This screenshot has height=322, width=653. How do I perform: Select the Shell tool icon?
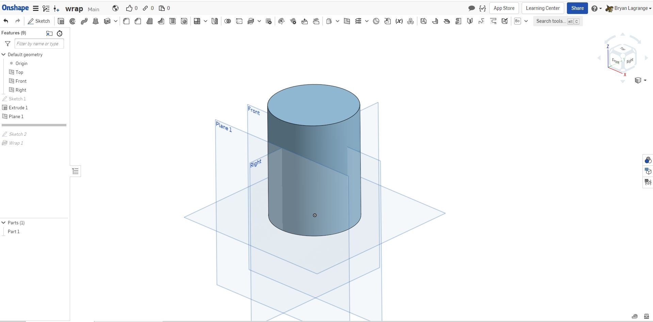tap(173, 21)
